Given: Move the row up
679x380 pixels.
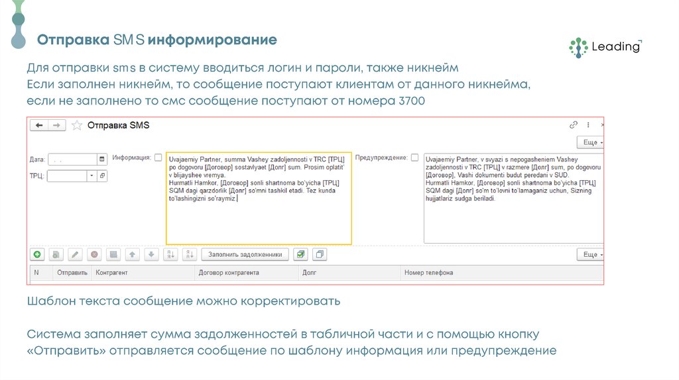Looking at the screenshot, I should pos(133,255).
